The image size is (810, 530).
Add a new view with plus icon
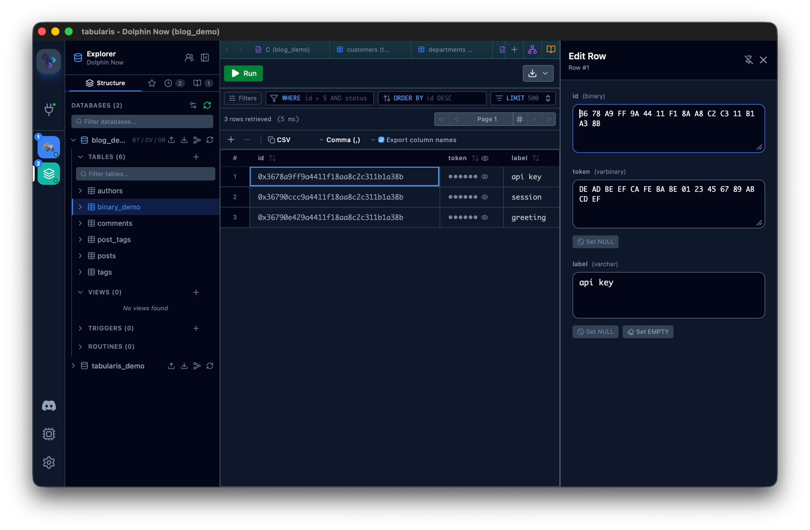[x=196, y=292]
